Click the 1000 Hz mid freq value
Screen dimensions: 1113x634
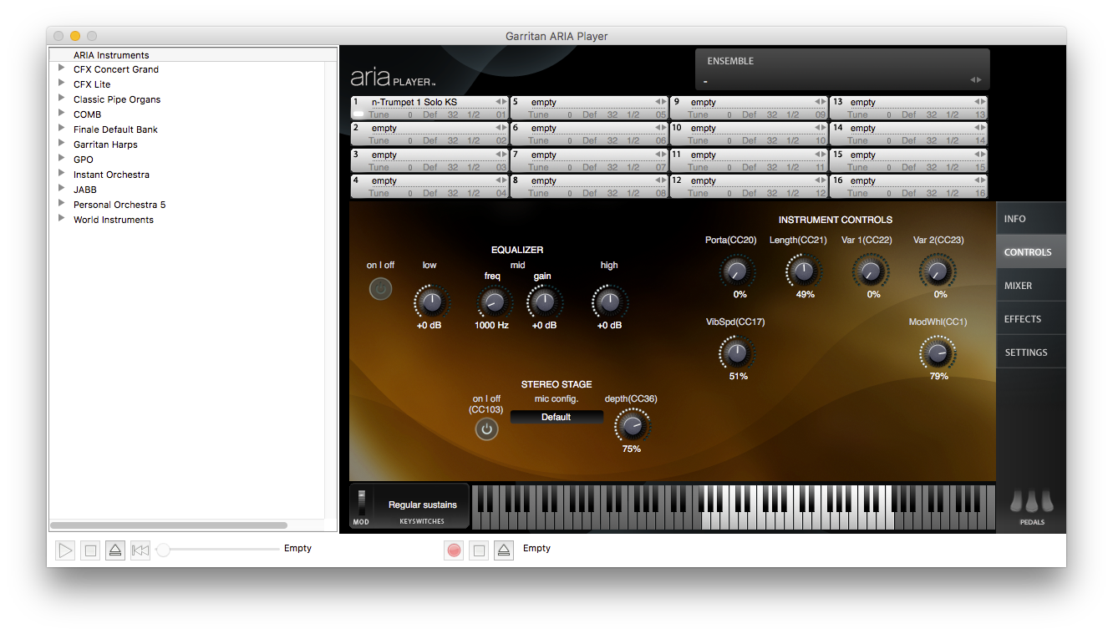[x=491, y=325]
